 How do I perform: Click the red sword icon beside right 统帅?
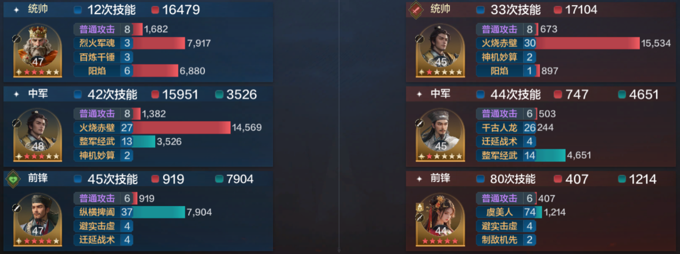click(x=416, y=9)
